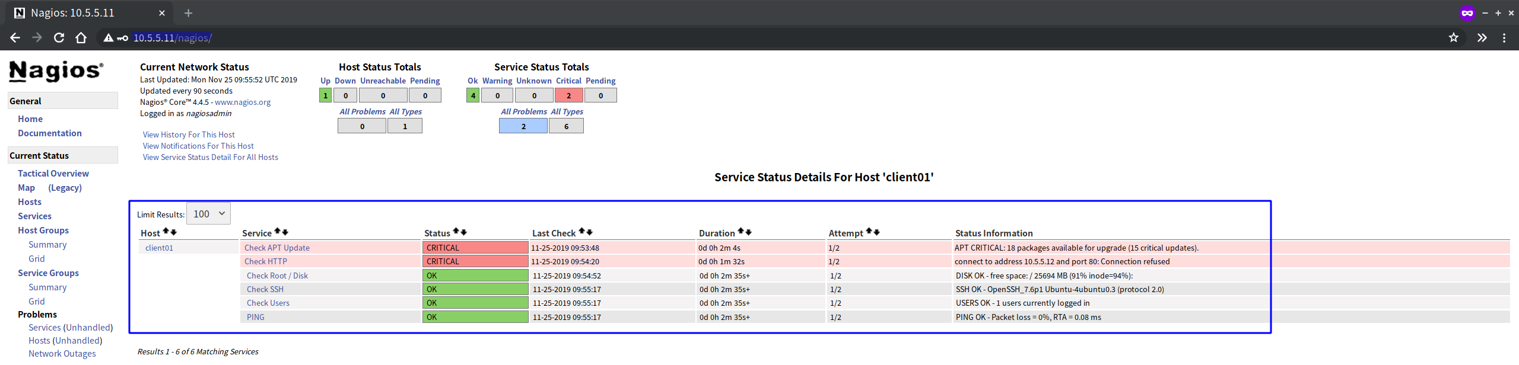The height and width of the screenshot is (365, 1519).
Task: Open Documentation in the sidebar
Action: [50, 133]
